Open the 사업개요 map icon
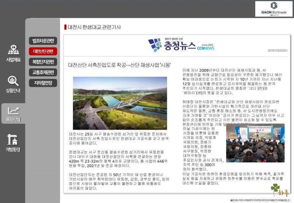This screenshot has height=203, width=294. pos(13,50)
